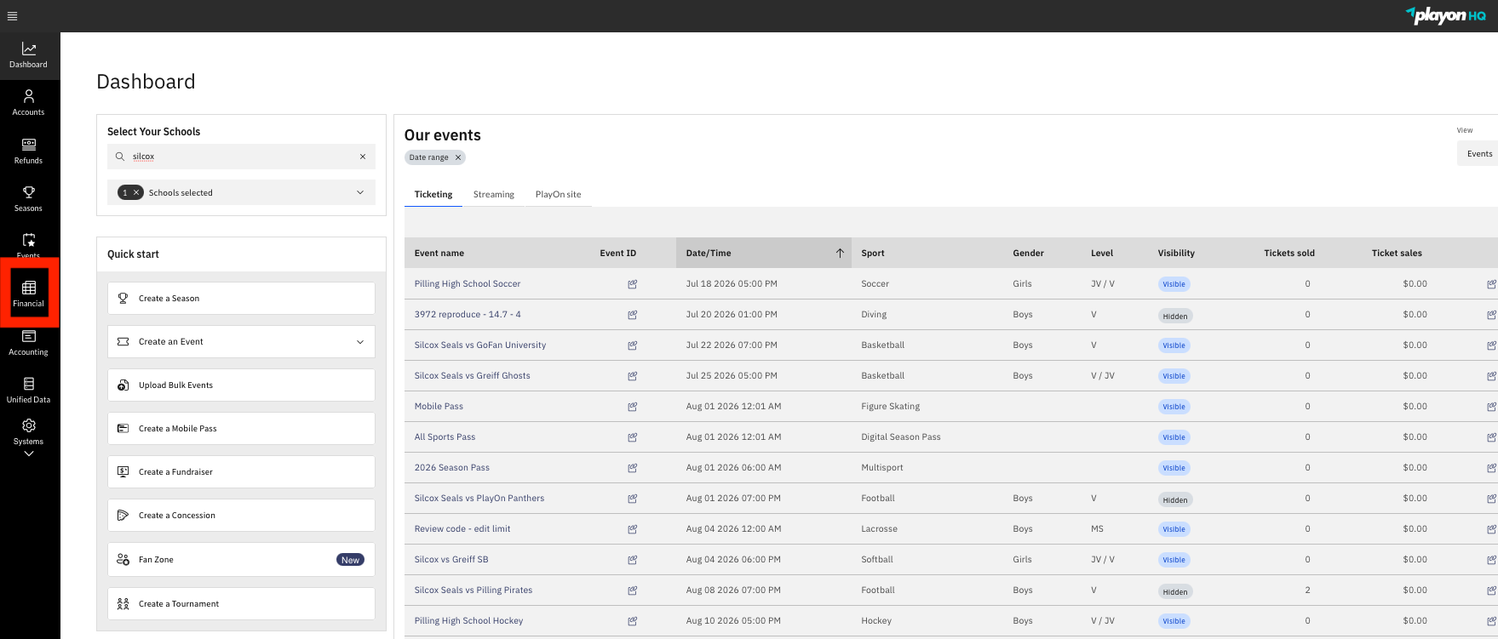Expand the Schools selected dropdown
The image size is (1498, 639).
(x=360, y=193)
